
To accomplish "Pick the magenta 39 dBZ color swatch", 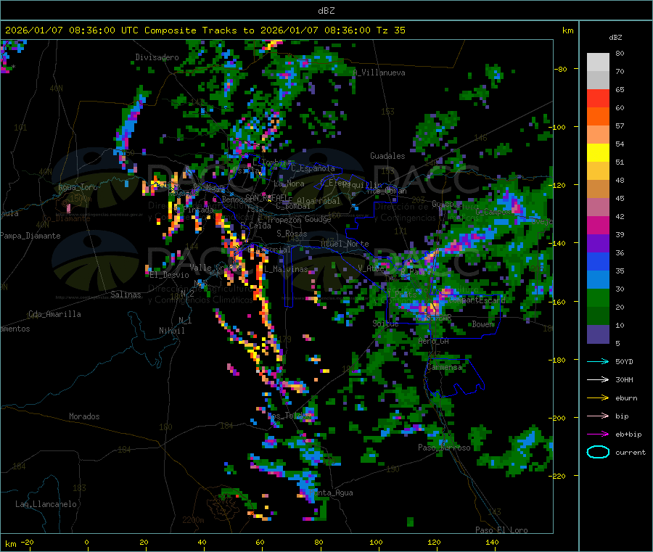I will [x=598, y=226].
